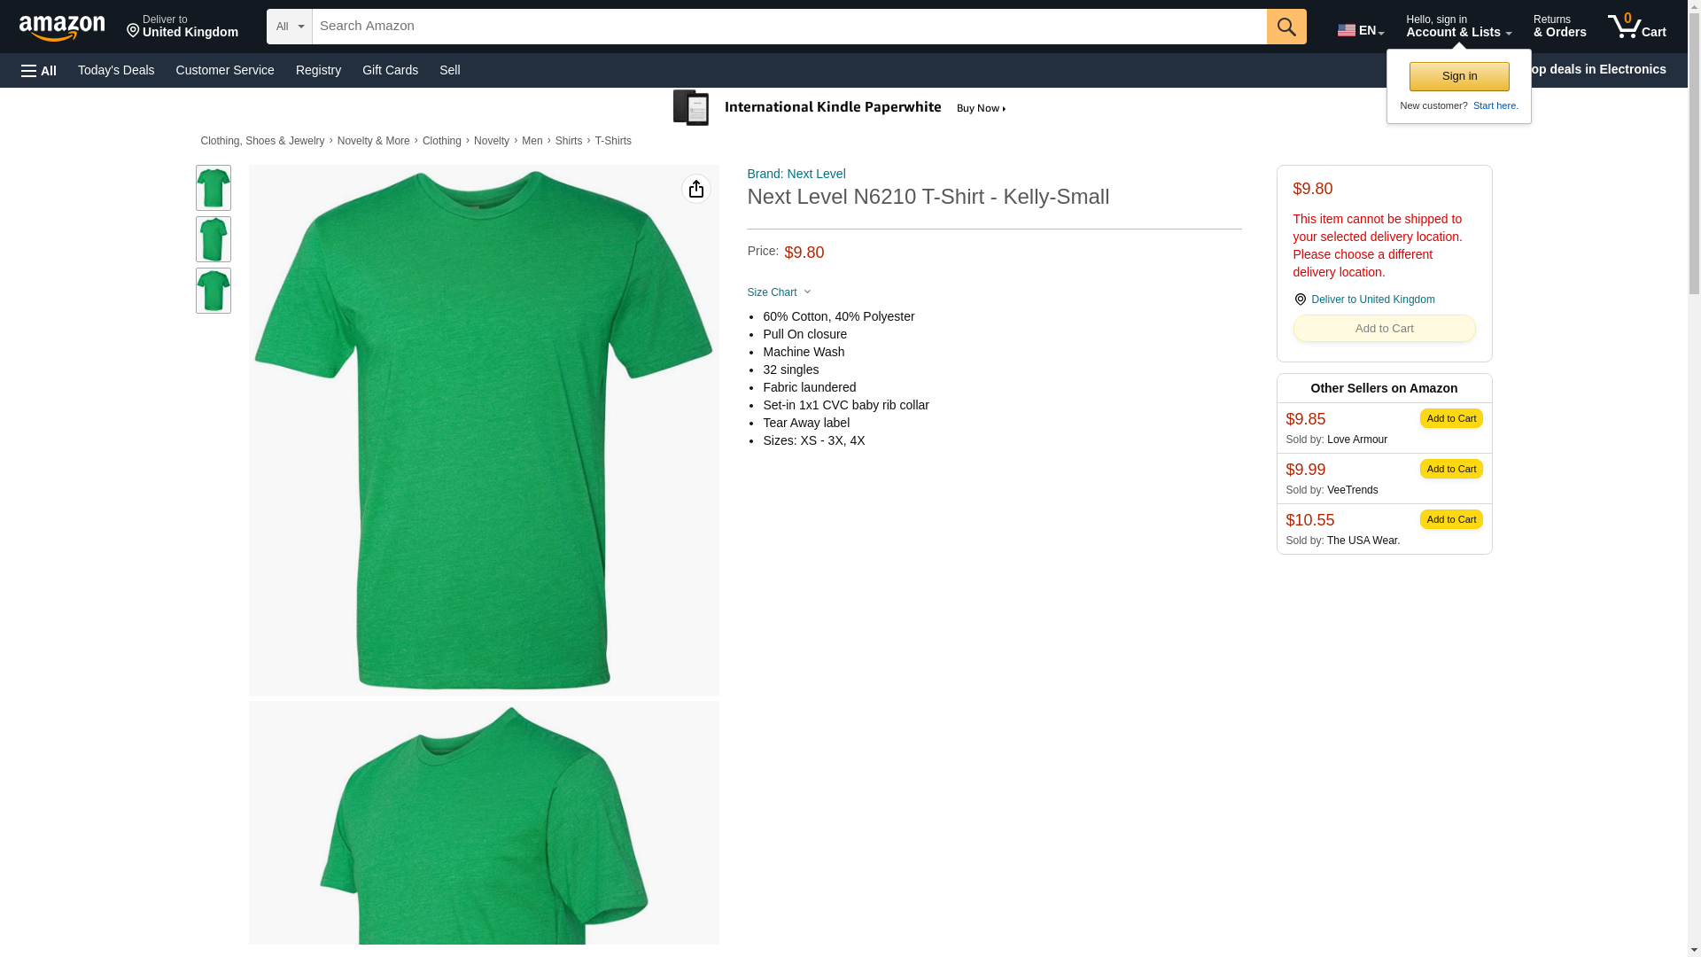Select the third green shirt thumbnail

tap(213, 291)
